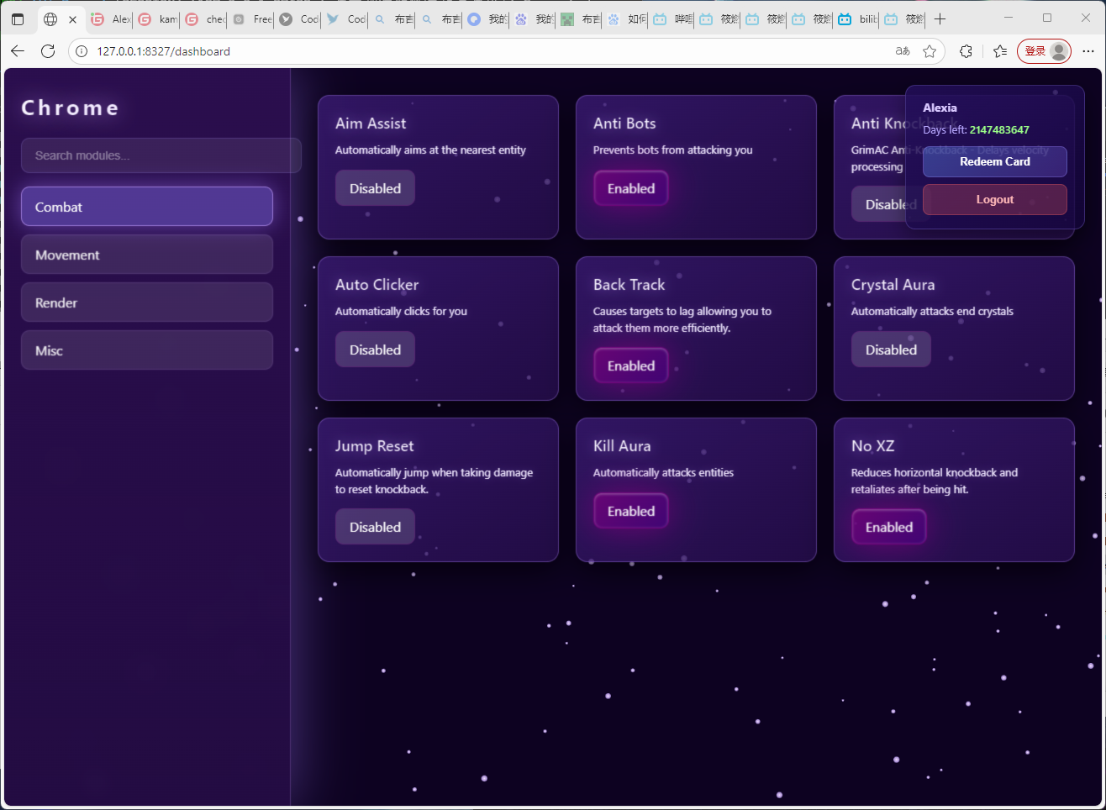
Task: Toggle Aim Assist module on
Action: (375, 188)
